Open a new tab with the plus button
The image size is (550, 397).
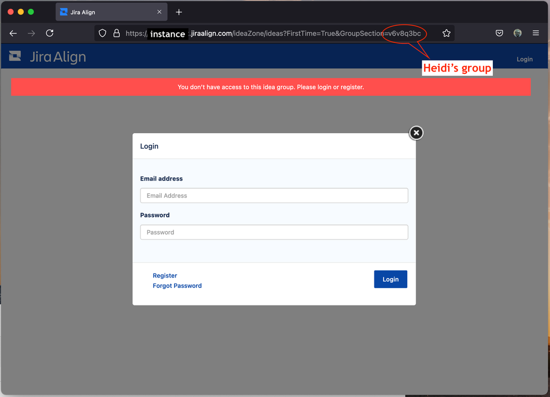[x=179, y=12]
